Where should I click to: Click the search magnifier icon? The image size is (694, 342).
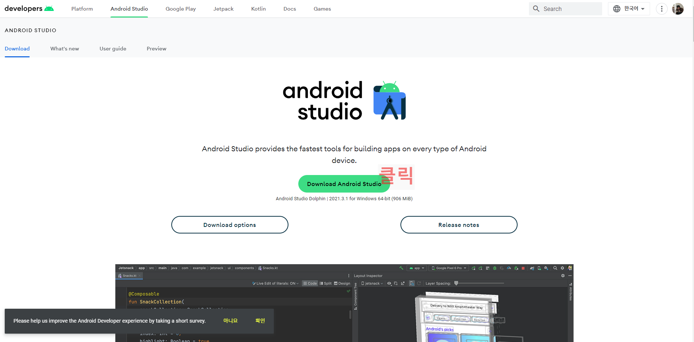click(x=536, y=9)
